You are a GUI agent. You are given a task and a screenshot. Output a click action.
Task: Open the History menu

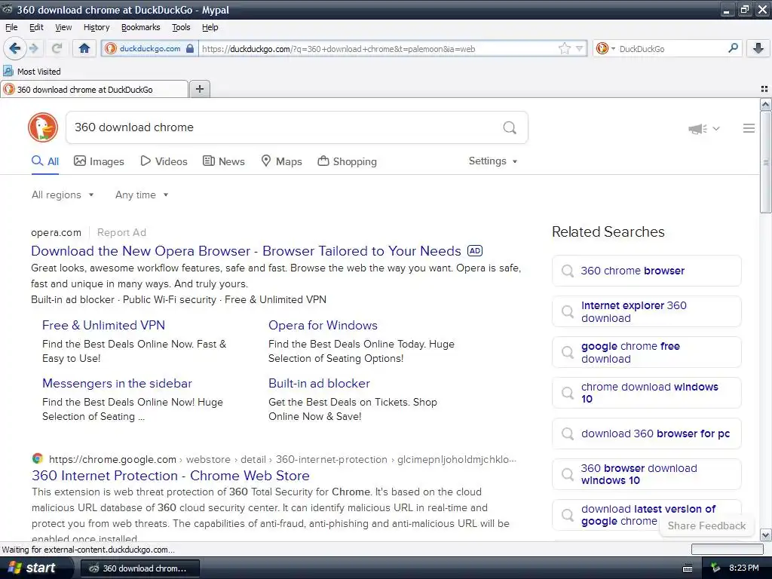tap(96, 27)
